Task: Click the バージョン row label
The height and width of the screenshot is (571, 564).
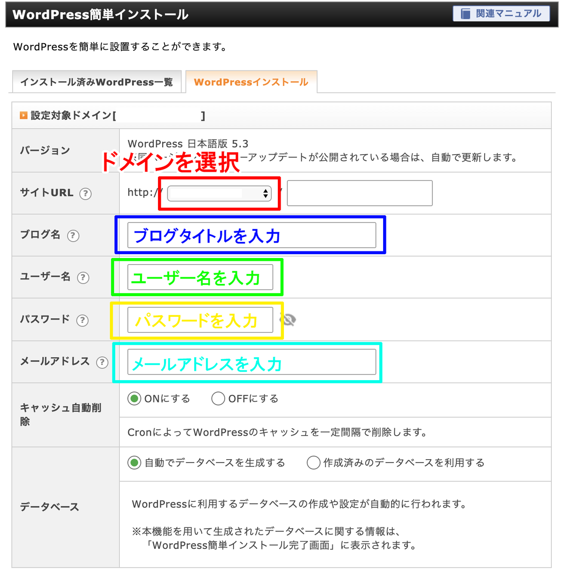Action: [45, 150]
